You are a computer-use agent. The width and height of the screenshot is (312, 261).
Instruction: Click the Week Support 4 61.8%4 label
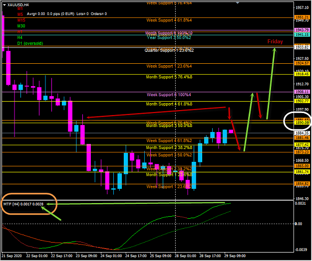[x=169, y=20]
